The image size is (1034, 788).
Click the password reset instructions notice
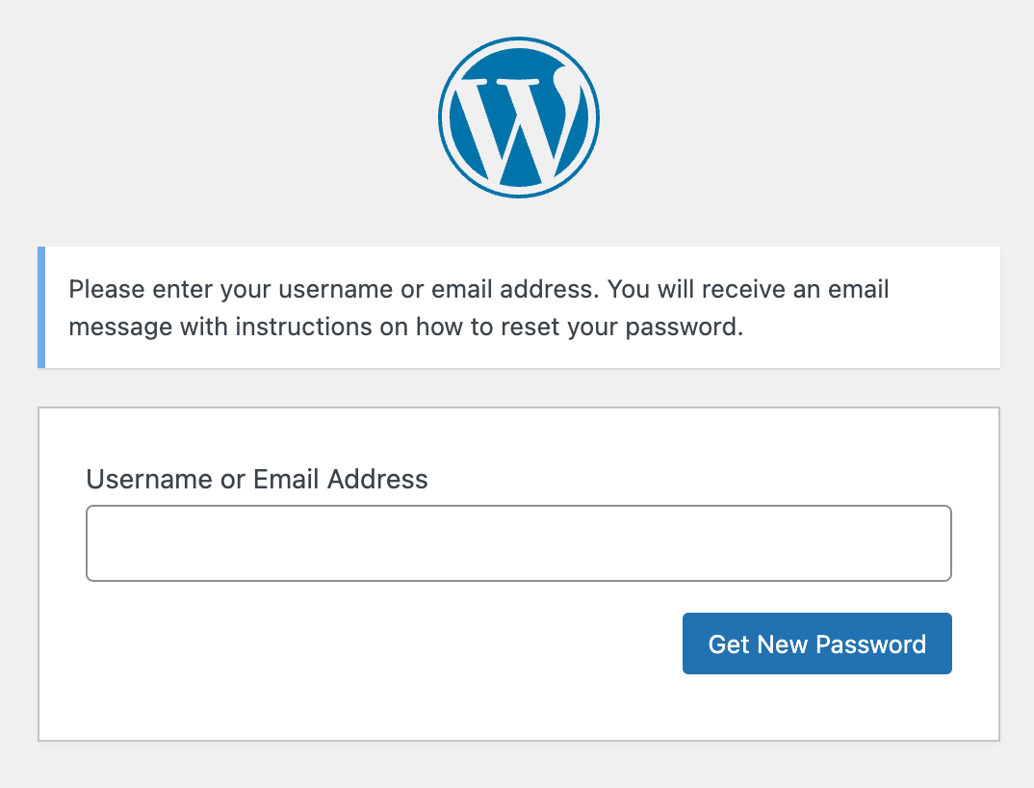click(x=520, y=307)
